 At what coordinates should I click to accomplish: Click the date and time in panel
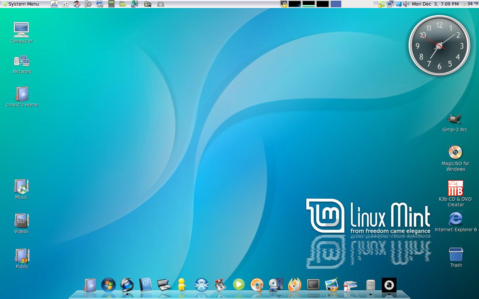point(435,4)
